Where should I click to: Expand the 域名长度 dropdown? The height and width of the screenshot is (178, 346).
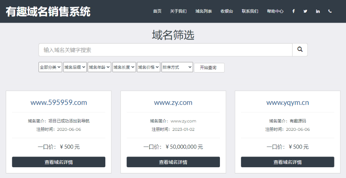tap(124, 67)
